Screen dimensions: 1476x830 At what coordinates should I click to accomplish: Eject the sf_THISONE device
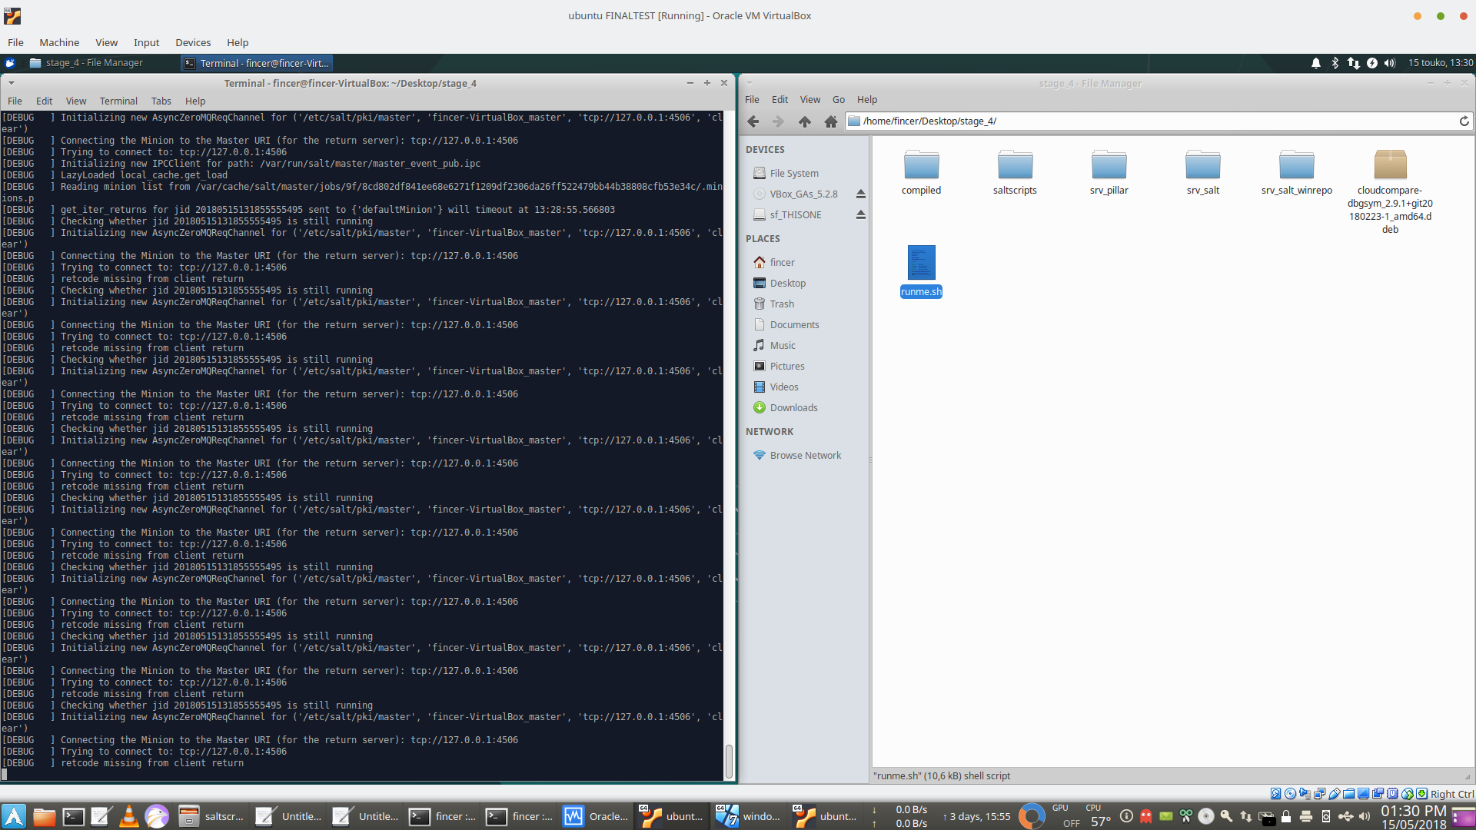(x=860, y=215)
